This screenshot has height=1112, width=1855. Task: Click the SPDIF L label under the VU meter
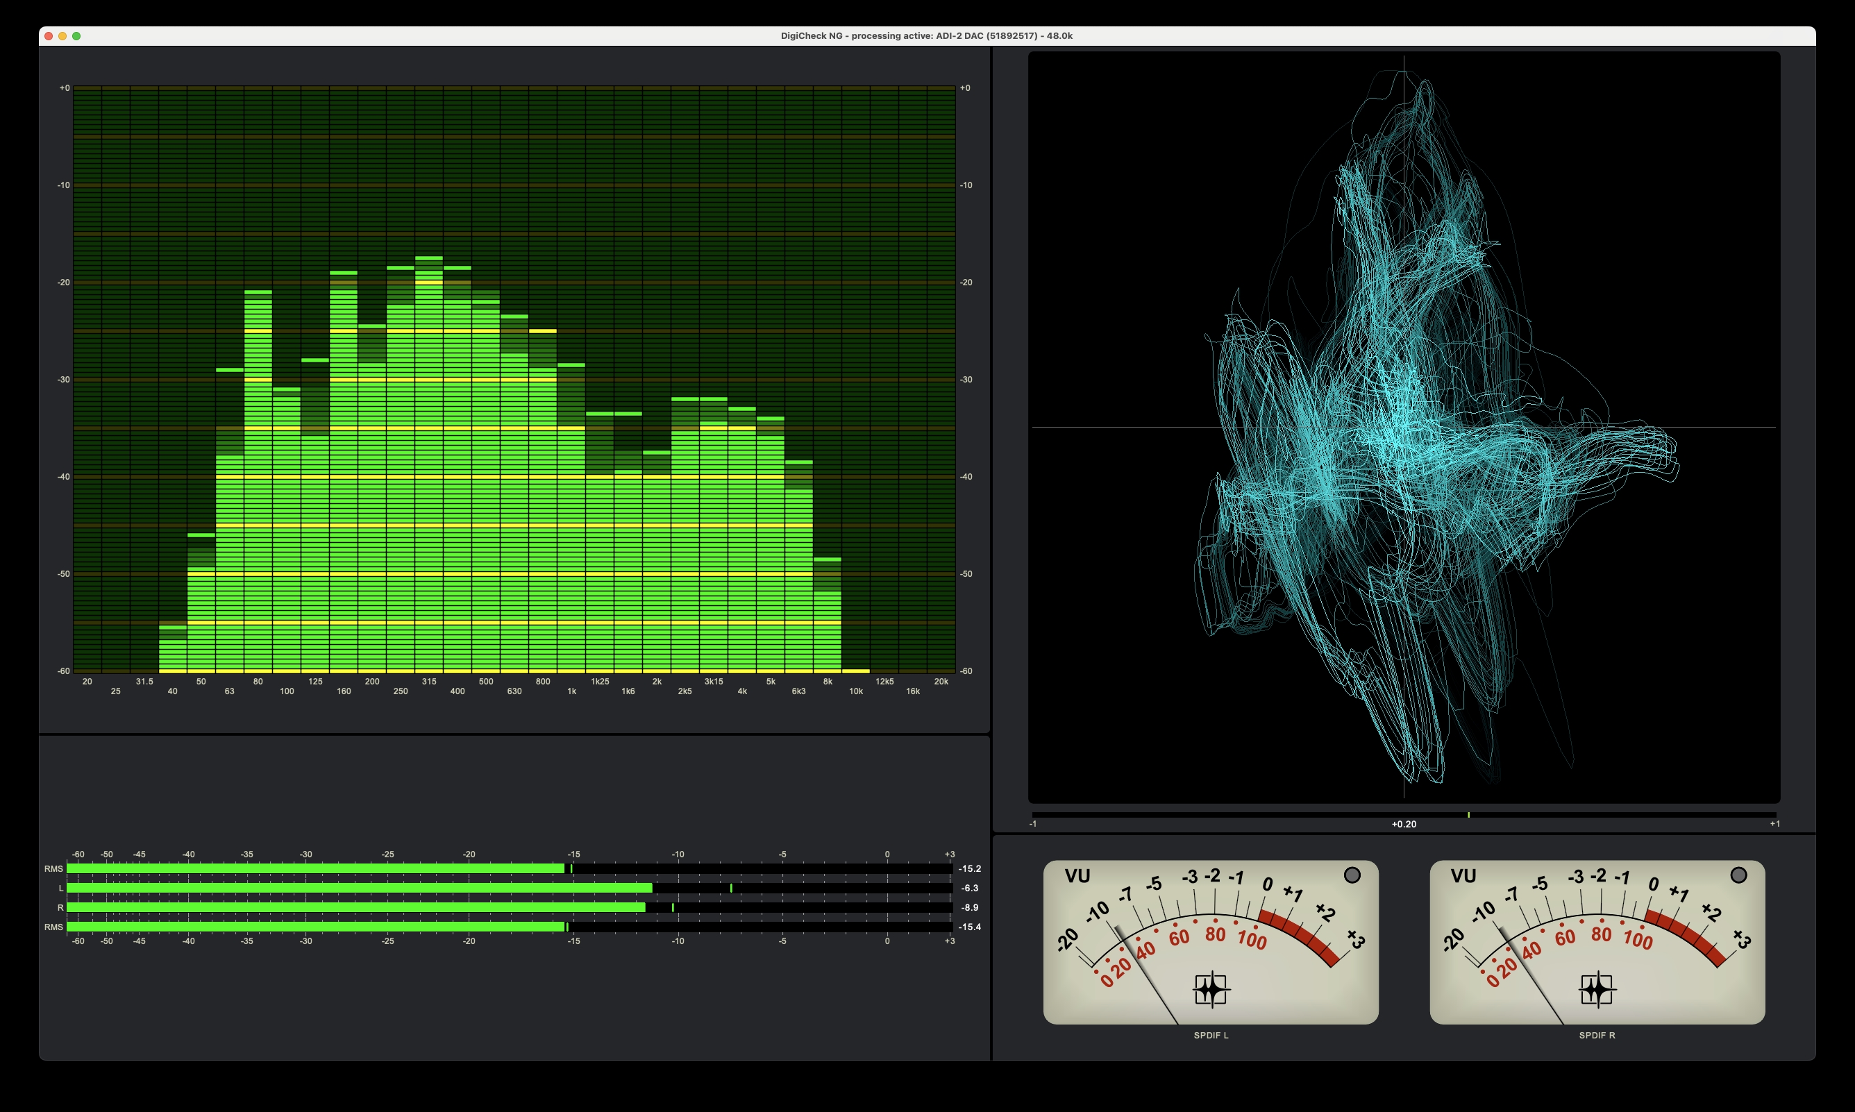coord(1211,1036)
